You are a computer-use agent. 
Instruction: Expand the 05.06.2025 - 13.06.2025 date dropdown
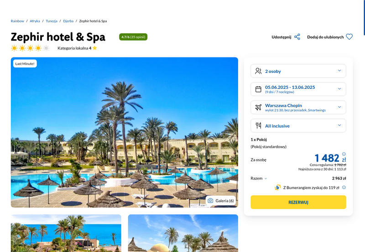click(x=298, y=89)
